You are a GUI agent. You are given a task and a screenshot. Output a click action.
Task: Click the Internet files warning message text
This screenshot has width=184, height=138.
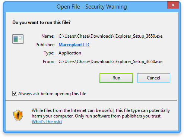pyautogui.click(x=101, y=113)
